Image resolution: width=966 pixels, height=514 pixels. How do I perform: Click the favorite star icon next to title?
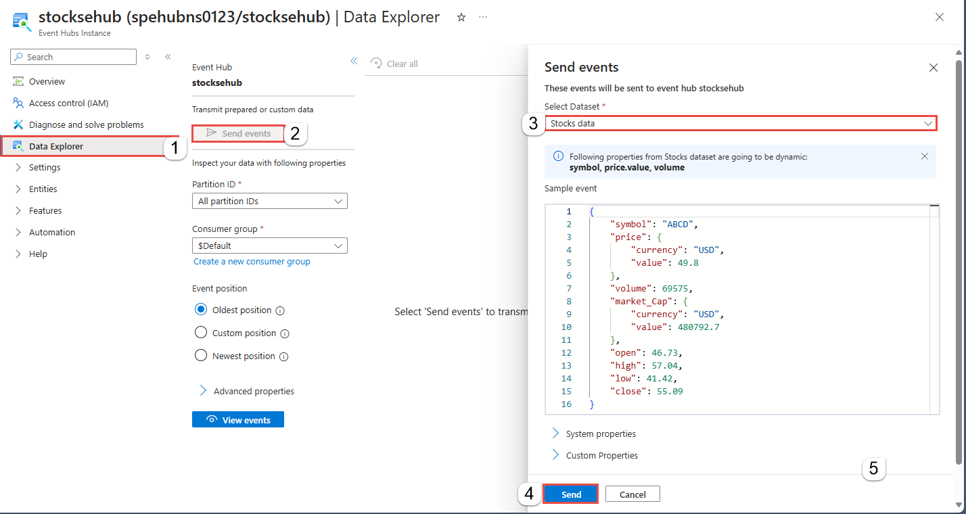(x=461, y=18)
